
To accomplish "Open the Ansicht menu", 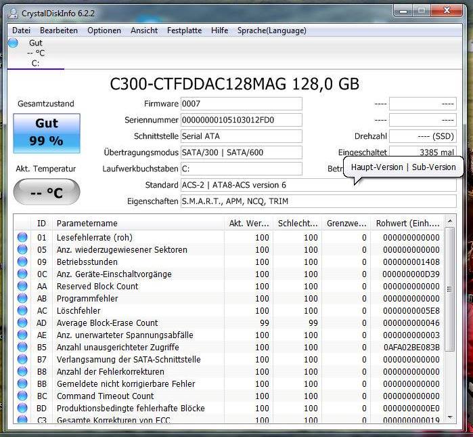I will pyautogui.click(x=144, y=30).
